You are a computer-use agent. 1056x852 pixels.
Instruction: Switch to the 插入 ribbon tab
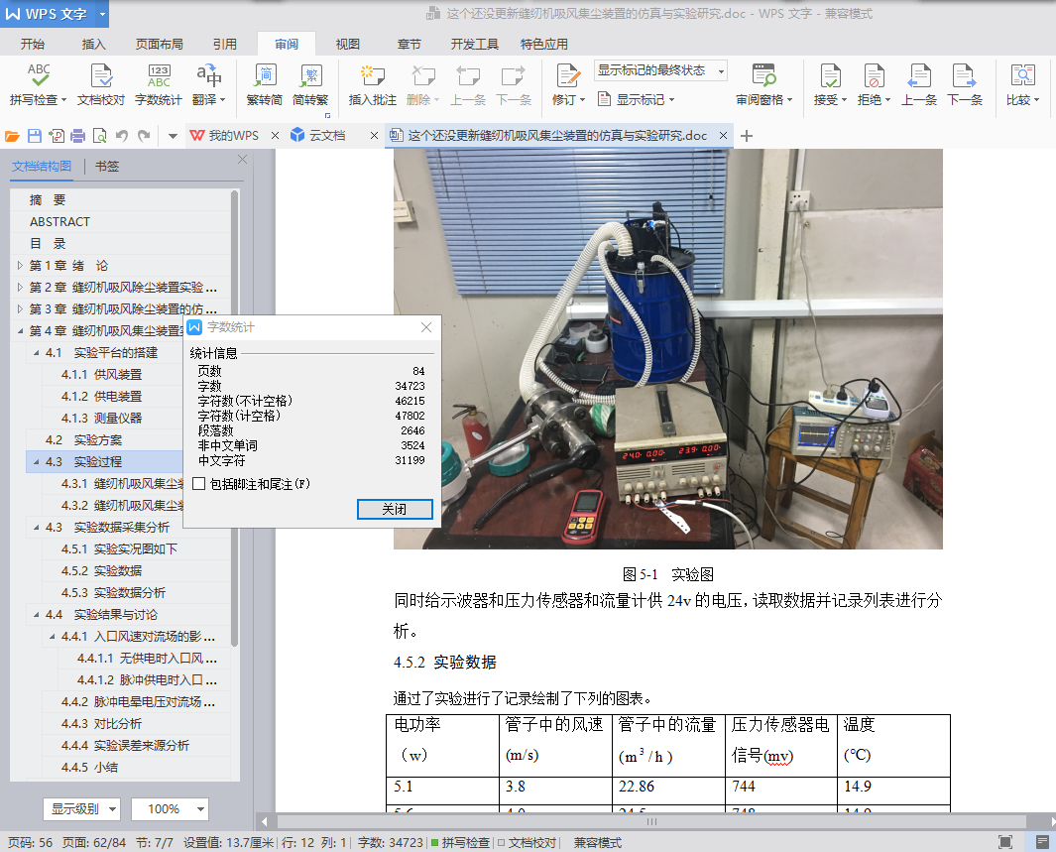tap(93, 44)
